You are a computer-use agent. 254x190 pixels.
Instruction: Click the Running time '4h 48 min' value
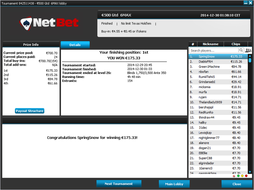(134, 77)
